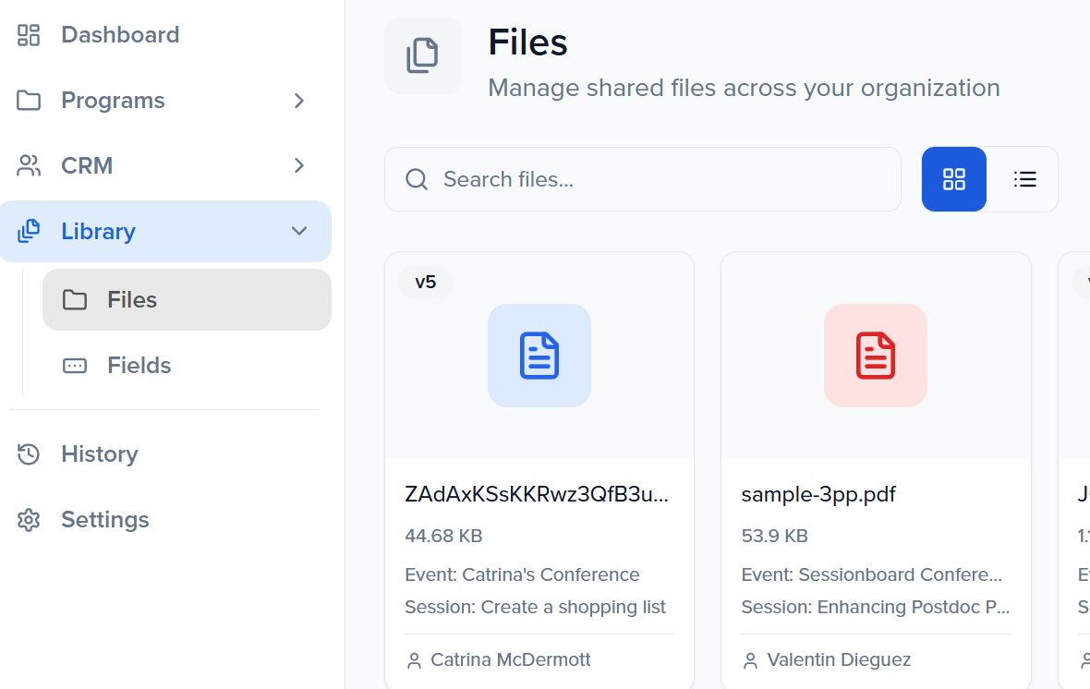Switch to list view
The height and width of the screenshot is (689, 1090).
pyautogui.click(x=1024, y=179)
